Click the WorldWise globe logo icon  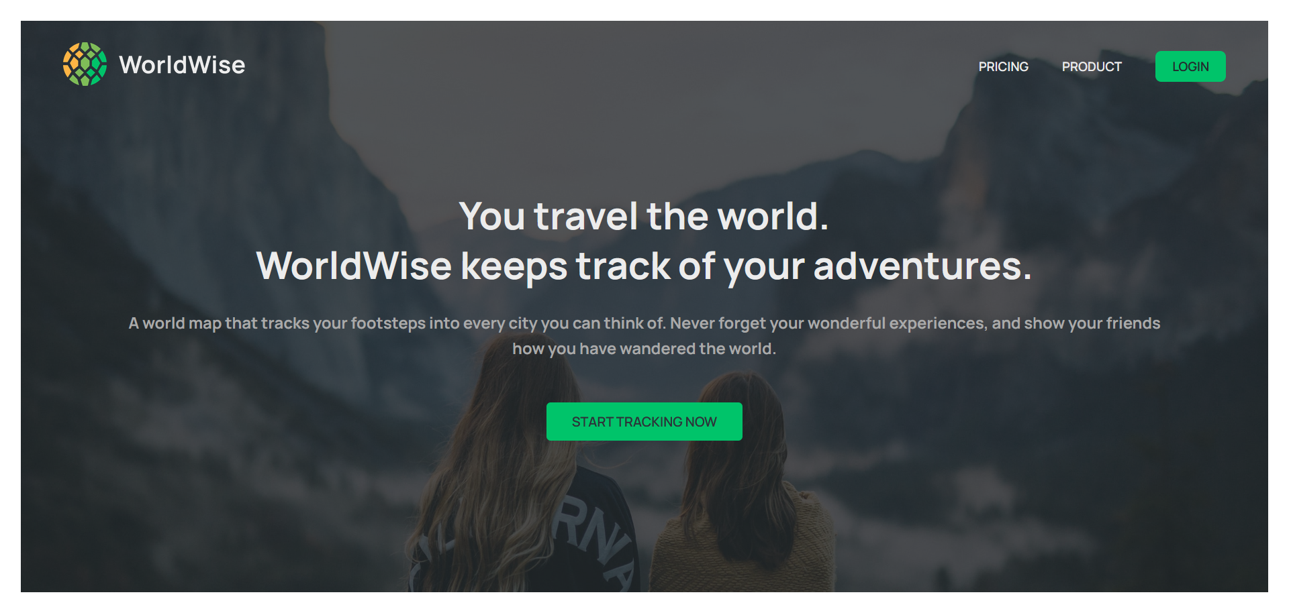pyautogui.click(x=85, y=64)
